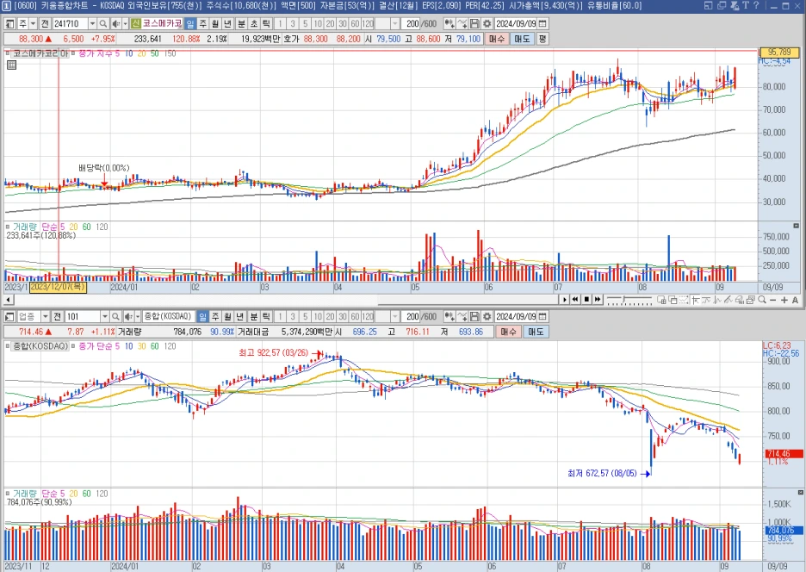The width and height of the screenshot is (806, 572).
Task: Click the plus zoom-in icon in chart bottom toolbar
Action: pos(784,300)
